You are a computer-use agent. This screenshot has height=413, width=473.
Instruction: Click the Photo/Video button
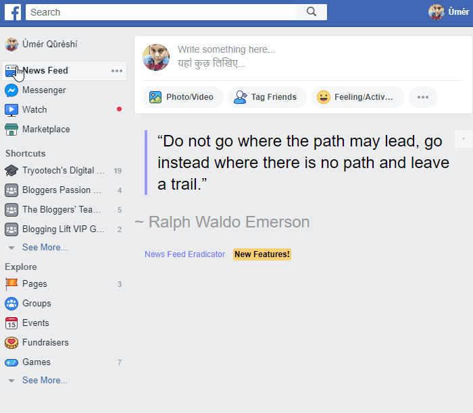(x=183, y=97)
